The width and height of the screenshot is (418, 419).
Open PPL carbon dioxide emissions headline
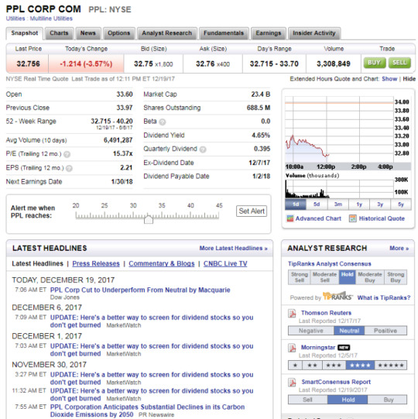[147, 410]
